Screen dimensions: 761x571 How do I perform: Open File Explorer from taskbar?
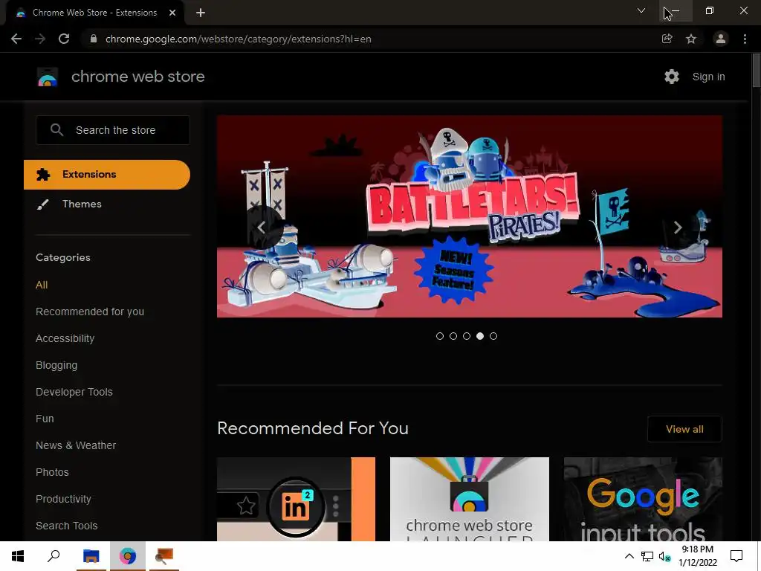[91, 556]
